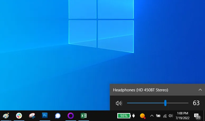The width and height of the screenshot is (205, 121).
Task: Expand the playback device list chevron
Action: tap(200, 90)
